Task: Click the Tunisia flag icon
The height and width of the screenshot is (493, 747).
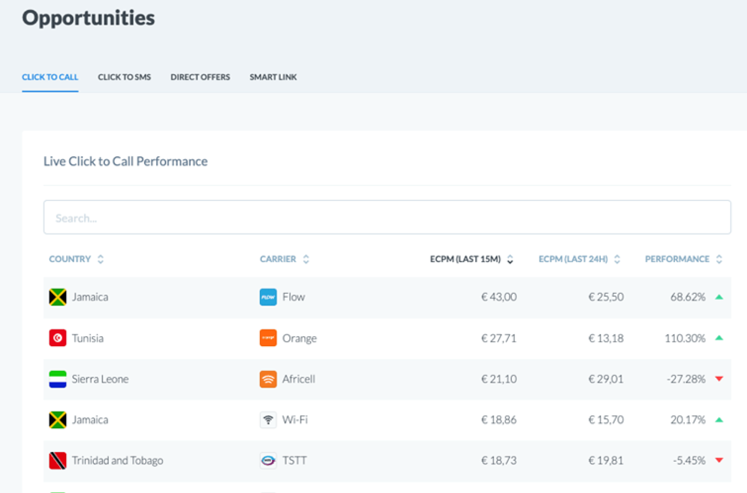Action: pos(58,338)
